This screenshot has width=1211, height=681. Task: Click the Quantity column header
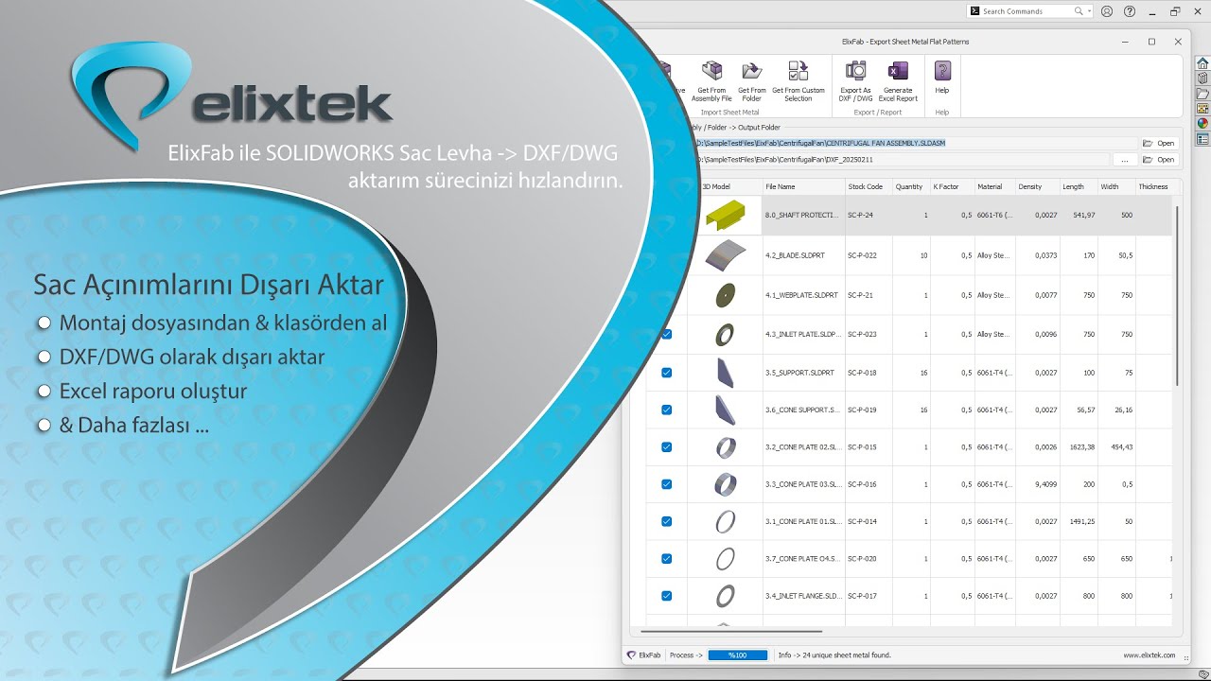[x=910, y=186]
